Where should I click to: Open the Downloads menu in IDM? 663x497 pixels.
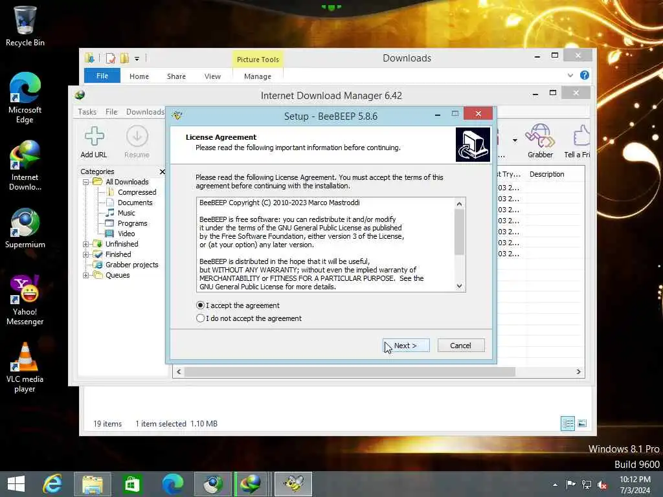coord(145,111)
